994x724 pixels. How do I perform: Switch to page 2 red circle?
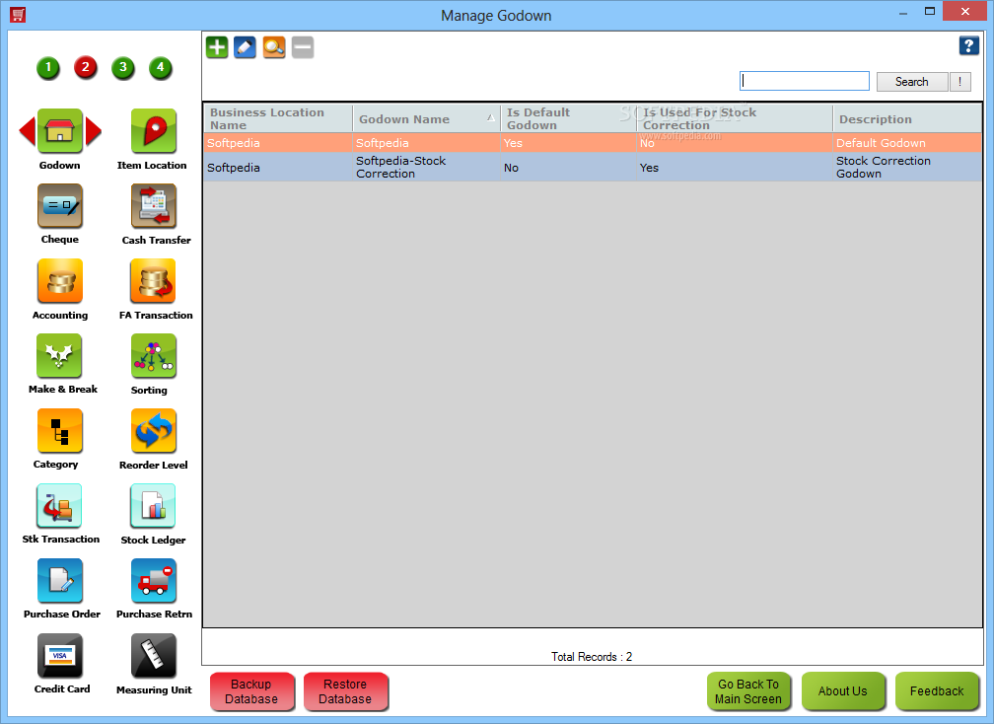coord(86,67)
